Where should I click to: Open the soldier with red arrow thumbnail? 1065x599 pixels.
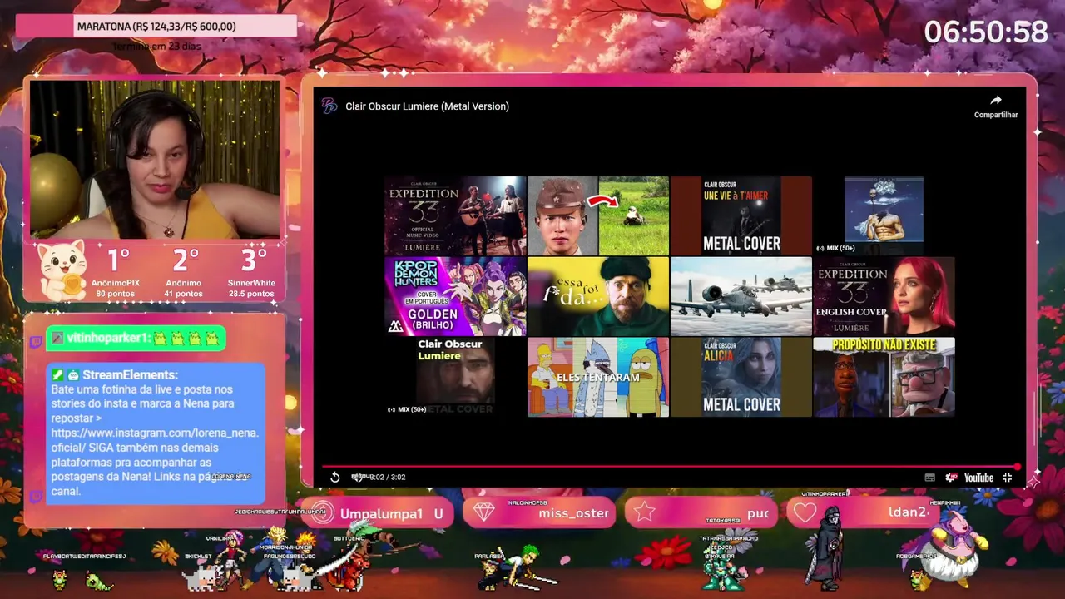(x=598, y=215)
